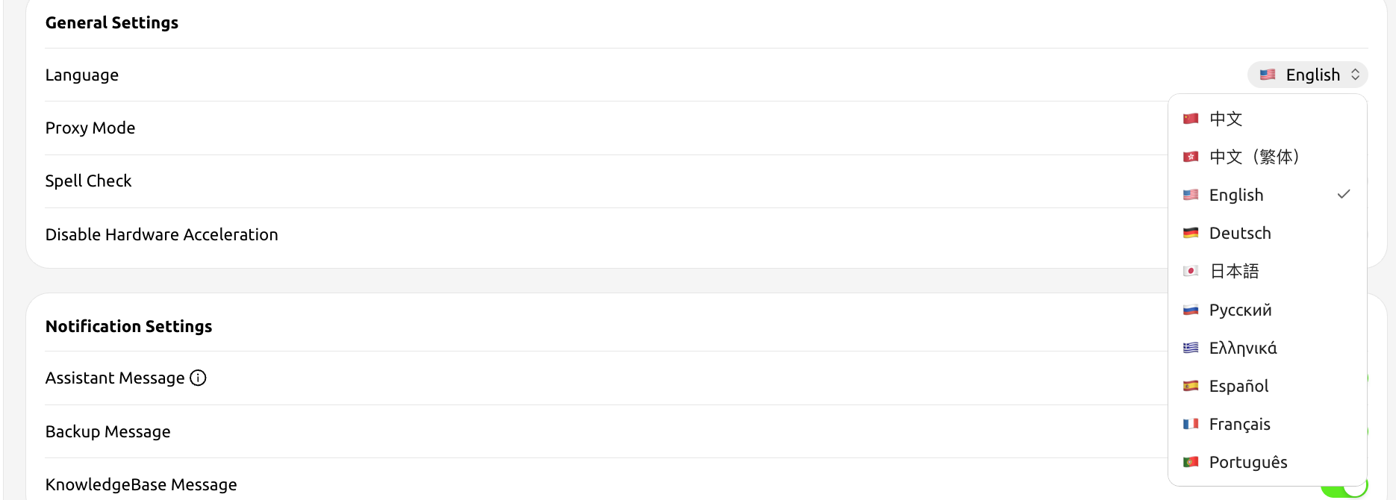Click the Greek flag icon
Viewport: 1396px width, 500px height.
1191,348
